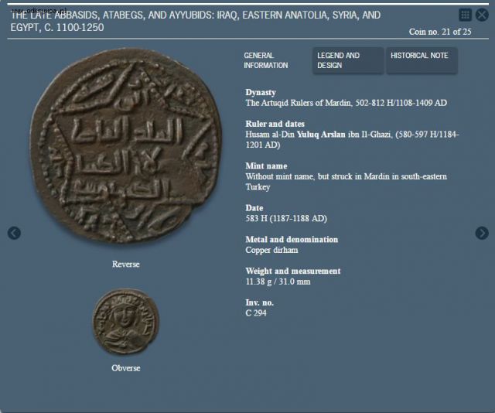Click the collection title heading
This screenshot has width=495, height=413.
point(196,21)
